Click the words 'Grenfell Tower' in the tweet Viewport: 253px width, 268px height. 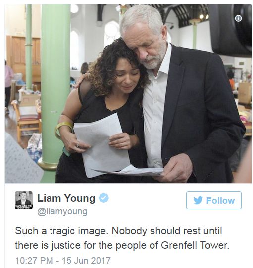pyautogui.click(x=195, y=245)
